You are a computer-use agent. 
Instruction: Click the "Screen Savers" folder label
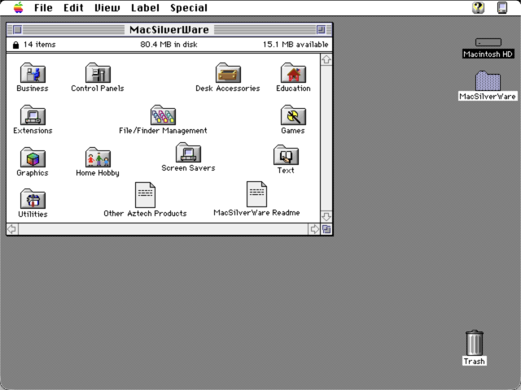[188, 168]
